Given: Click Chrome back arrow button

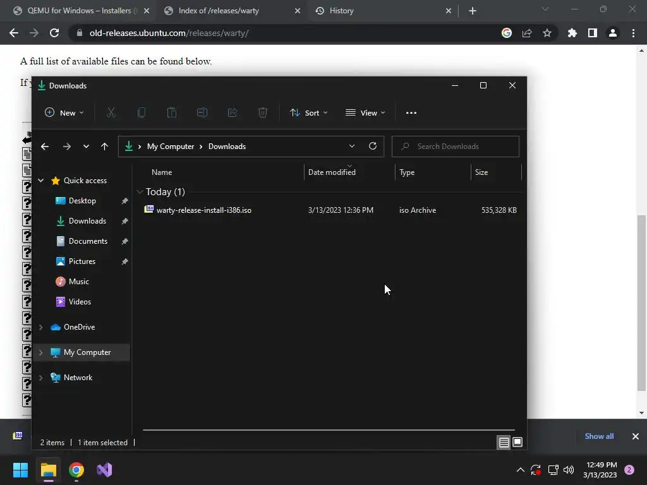Looking at the screenshot, I should 14,33.
